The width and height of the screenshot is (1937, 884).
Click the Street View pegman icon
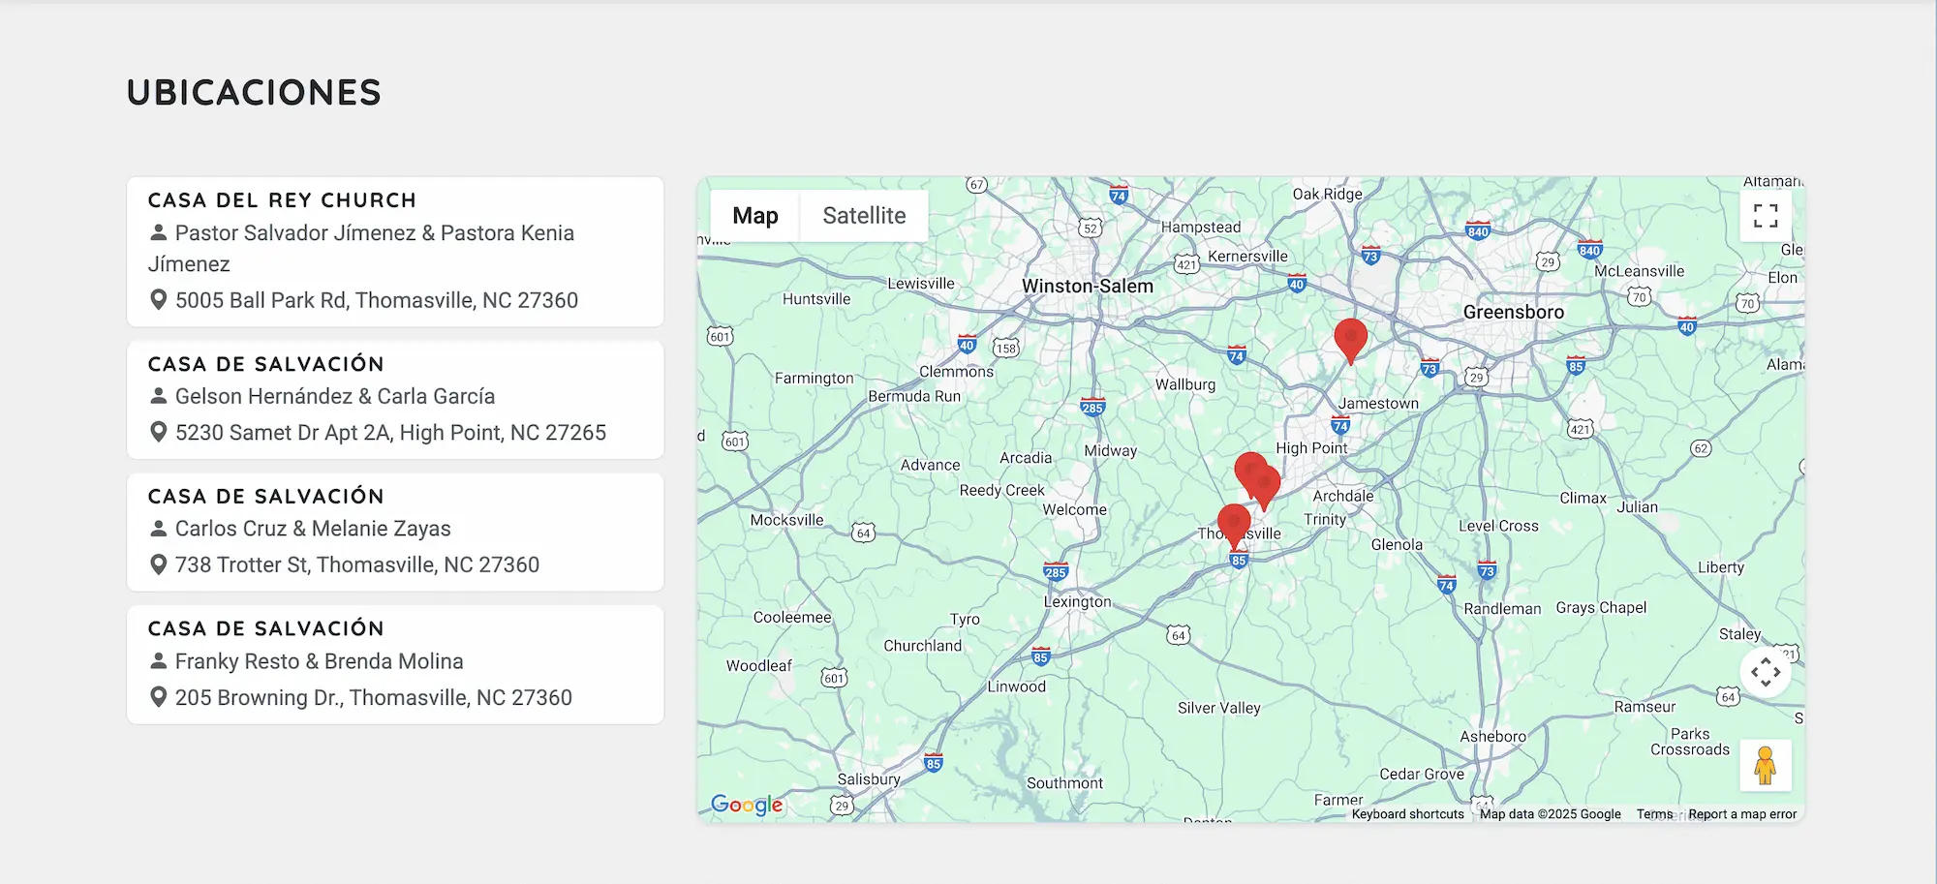(1765, 765)
